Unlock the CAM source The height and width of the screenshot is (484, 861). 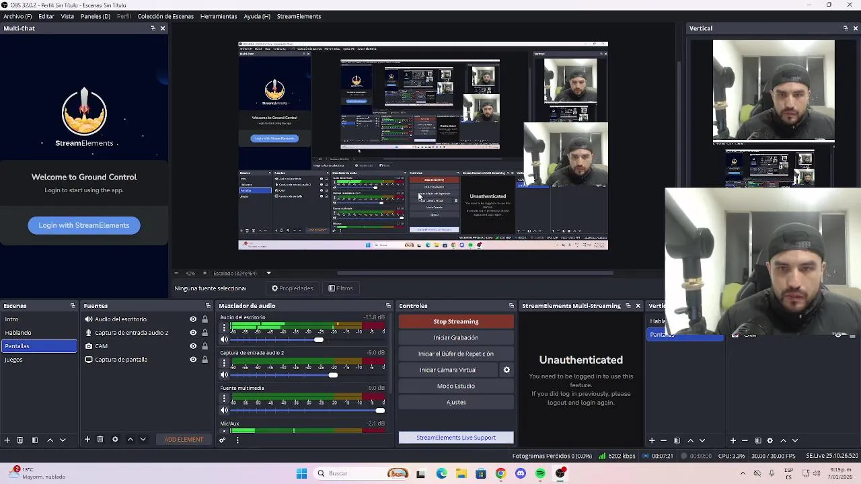click(x=205, y=346)
